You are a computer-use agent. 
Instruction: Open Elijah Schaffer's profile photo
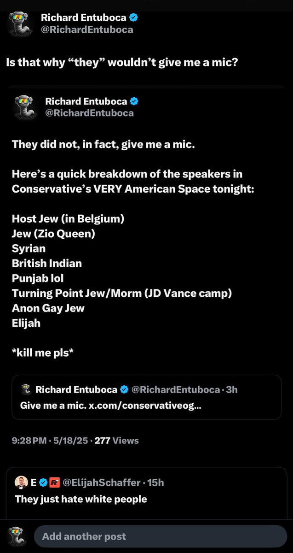point(21,482)
